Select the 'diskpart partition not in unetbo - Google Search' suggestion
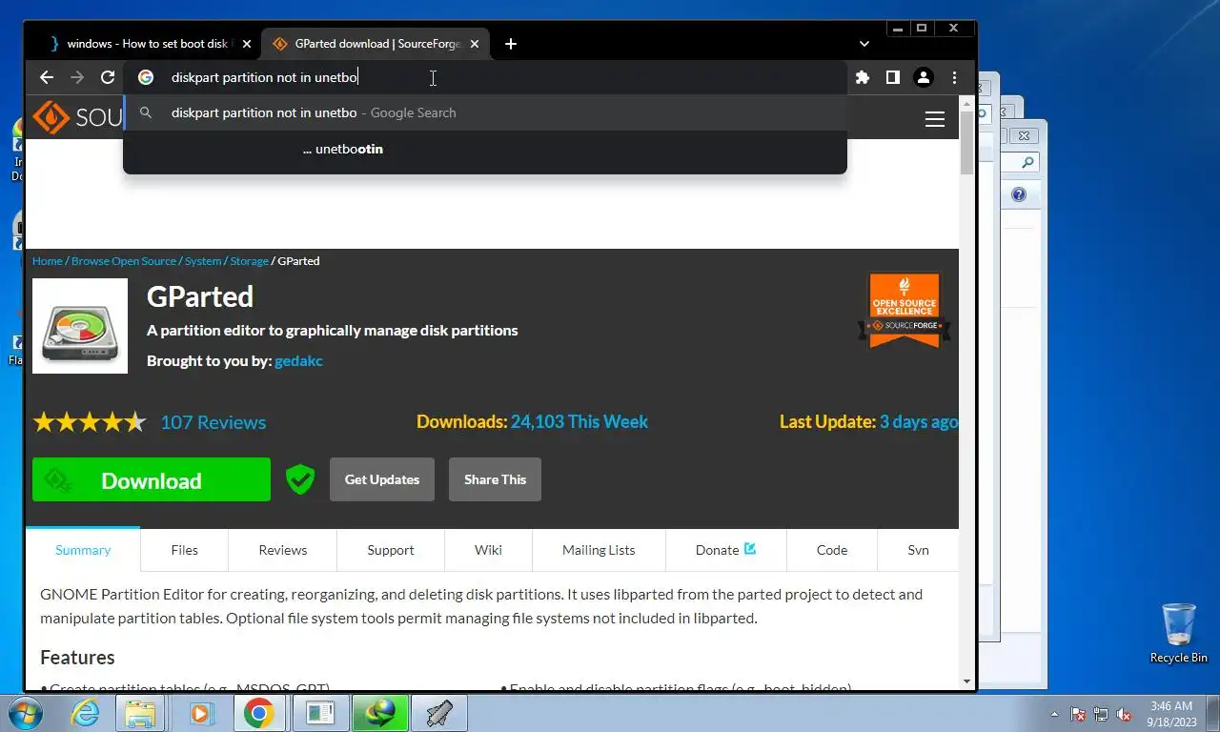1220x732 pixels. (485, 112)
